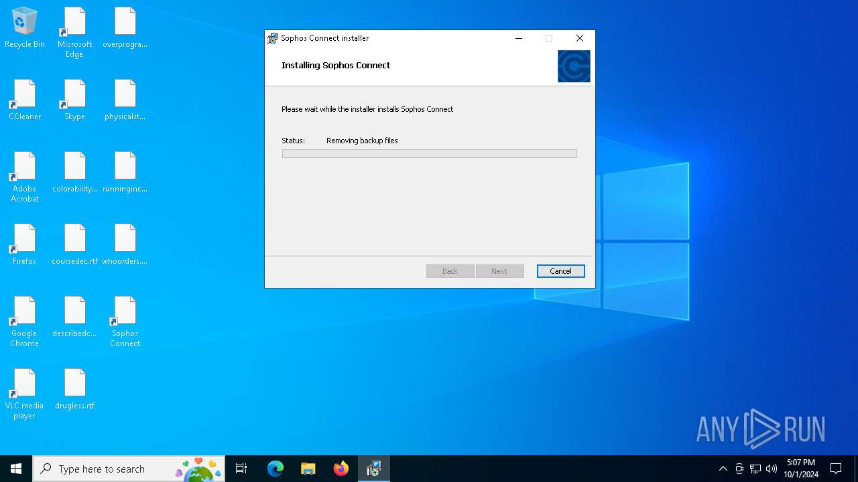Select the Adobe Acrobat desktop shortcut
This screenshot has width=858, height=482.
[25, 177]
